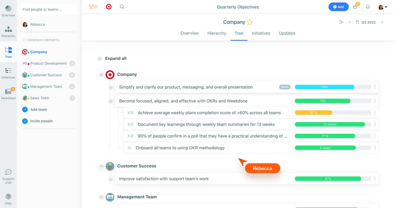The width and height of the screenshot is (395, 208).
Task: Click the target logo in the top bar
Action: click(x=109, y=7)
